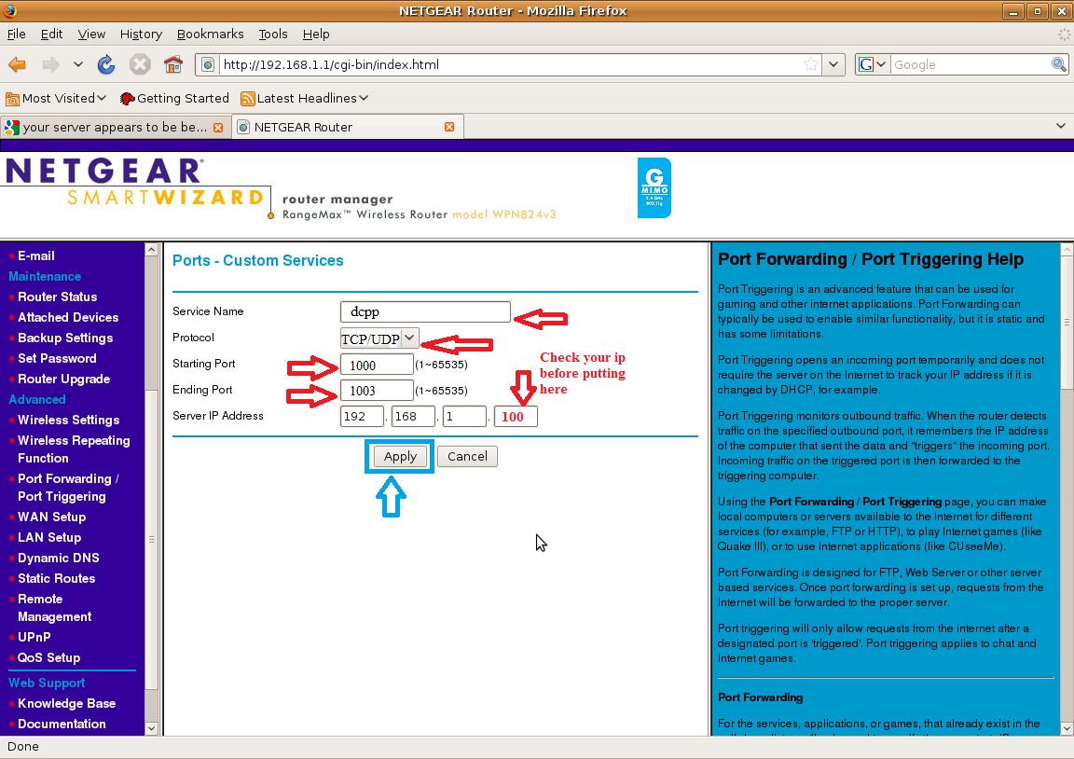1074x759 pixels.
Task: Open Router Upgrade page
Action: click(x=63, y=379)
